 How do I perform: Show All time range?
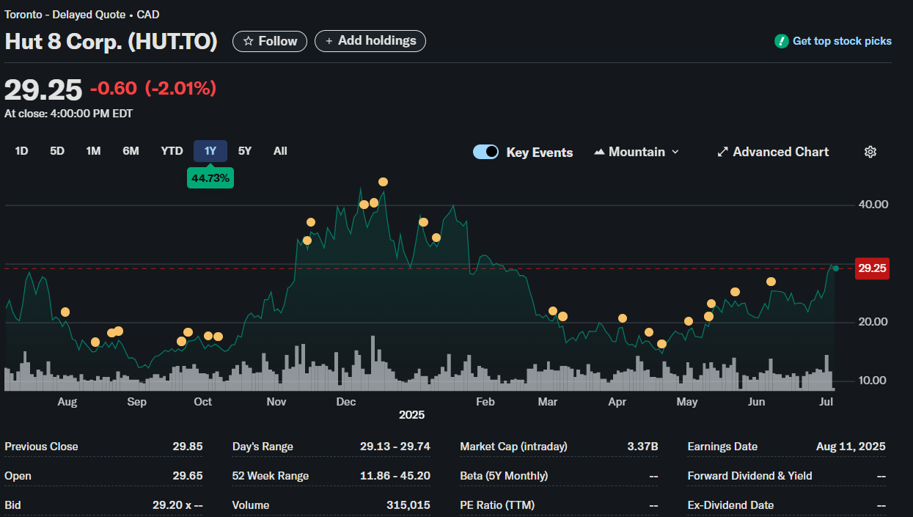click(x=280, y=151)
